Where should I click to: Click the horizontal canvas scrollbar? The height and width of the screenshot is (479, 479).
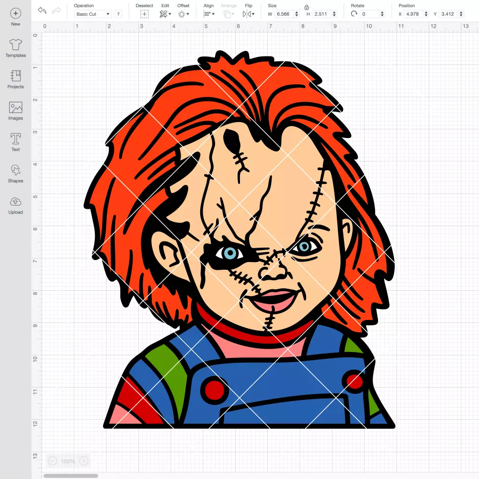tap(70, 476)
